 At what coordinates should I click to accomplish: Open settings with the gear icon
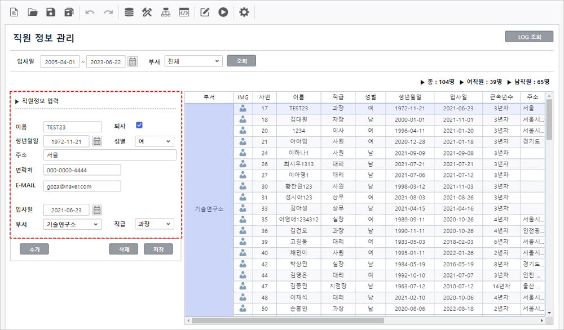[244, 12]
